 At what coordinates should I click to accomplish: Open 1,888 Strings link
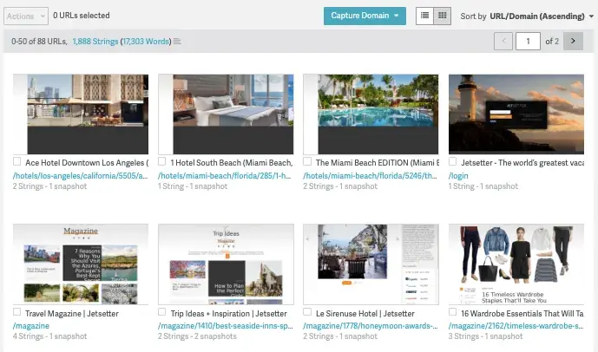tap(95, 41)
